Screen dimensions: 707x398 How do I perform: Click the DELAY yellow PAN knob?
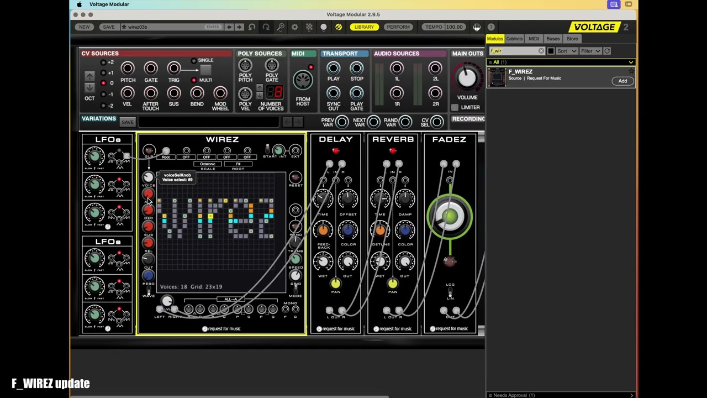click(x=336, y=284)
